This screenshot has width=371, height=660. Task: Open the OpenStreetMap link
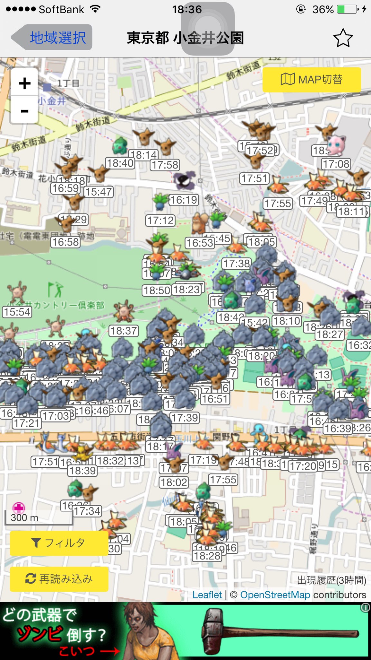[x=275, y=595]
